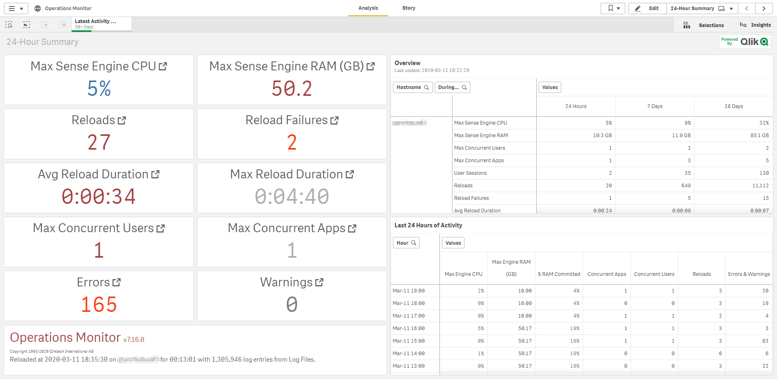
Task: Click the Edit sheet button
Action: [x=647, y=8]
